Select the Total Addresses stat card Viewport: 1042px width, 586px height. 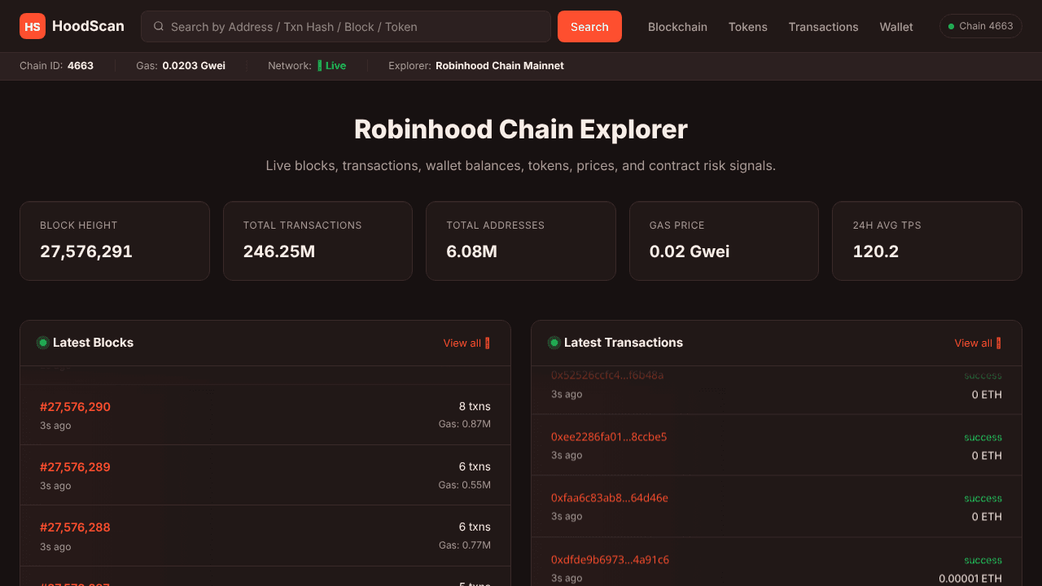[x=521, y=241]
